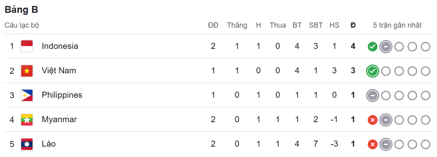Click Indonesia's green win checkmark icon
This screenshot has width=437, height=157.
(372, 47)
